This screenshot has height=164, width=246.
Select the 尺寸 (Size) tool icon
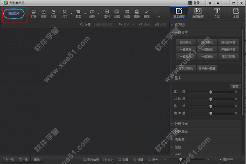(x=65, y=14)
